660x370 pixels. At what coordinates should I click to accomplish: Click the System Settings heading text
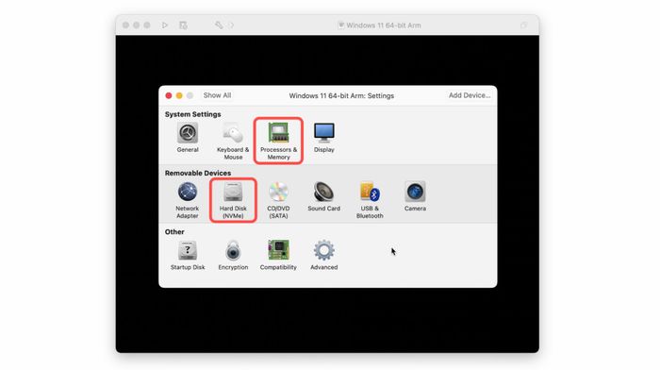click(x=192, y=114)
